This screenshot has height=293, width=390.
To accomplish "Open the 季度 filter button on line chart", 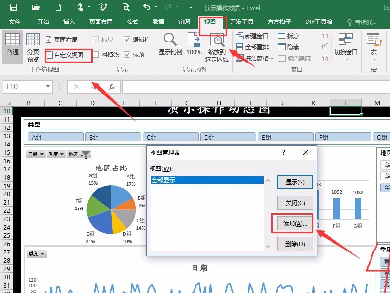I will pos(37,254).
